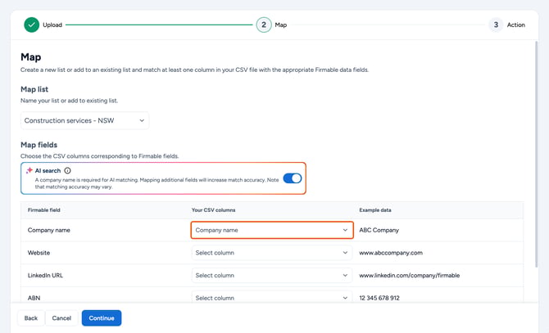The width and height of the screenshot is (549, 333).
Task: Click the Cancel button
Action: click(x=61, y=318)
